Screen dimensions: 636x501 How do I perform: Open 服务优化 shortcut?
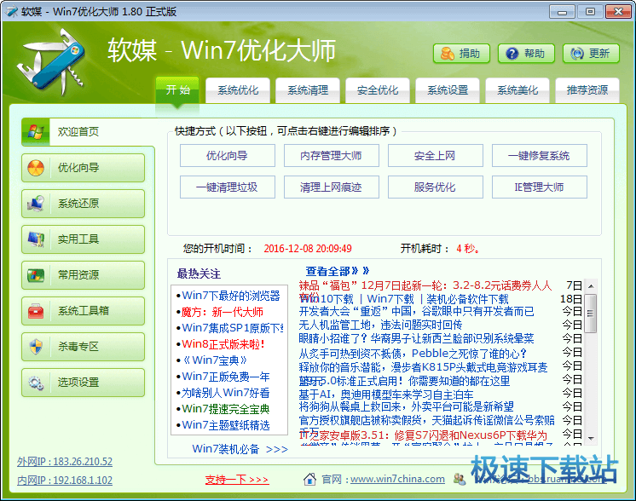[435, 187]
